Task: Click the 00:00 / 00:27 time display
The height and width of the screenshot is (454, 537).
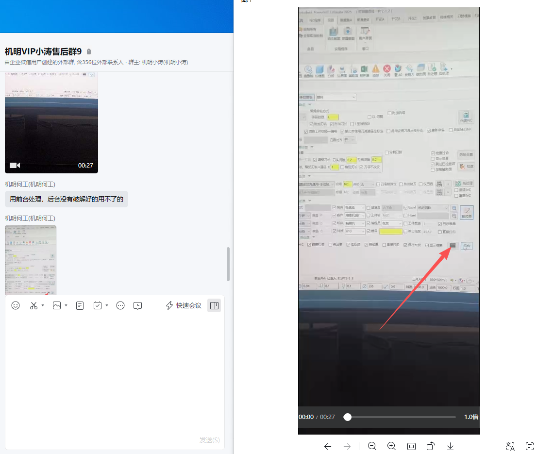Action: click(x=317, y=417)
